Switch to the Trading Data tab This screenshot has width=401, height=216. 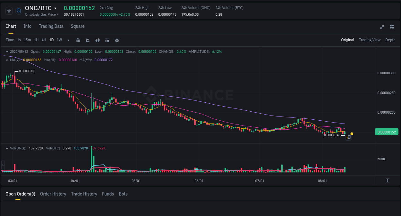pos(51,26)
